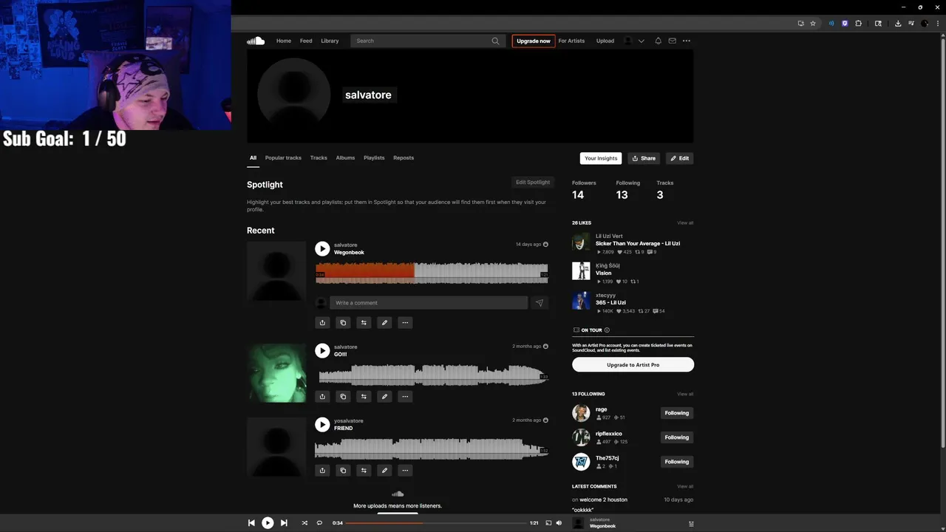
Task: Focus the Write a comment field
Action: click(x=429, y=303)
